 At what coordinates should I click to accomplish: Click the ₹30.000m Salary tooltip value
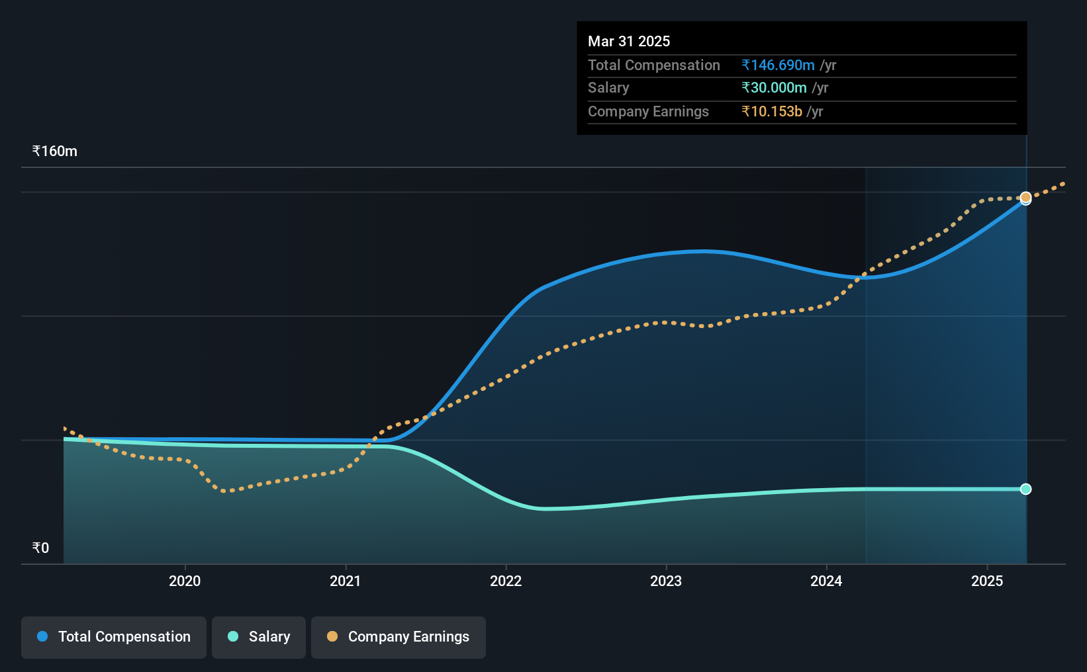tap(774, 87)
